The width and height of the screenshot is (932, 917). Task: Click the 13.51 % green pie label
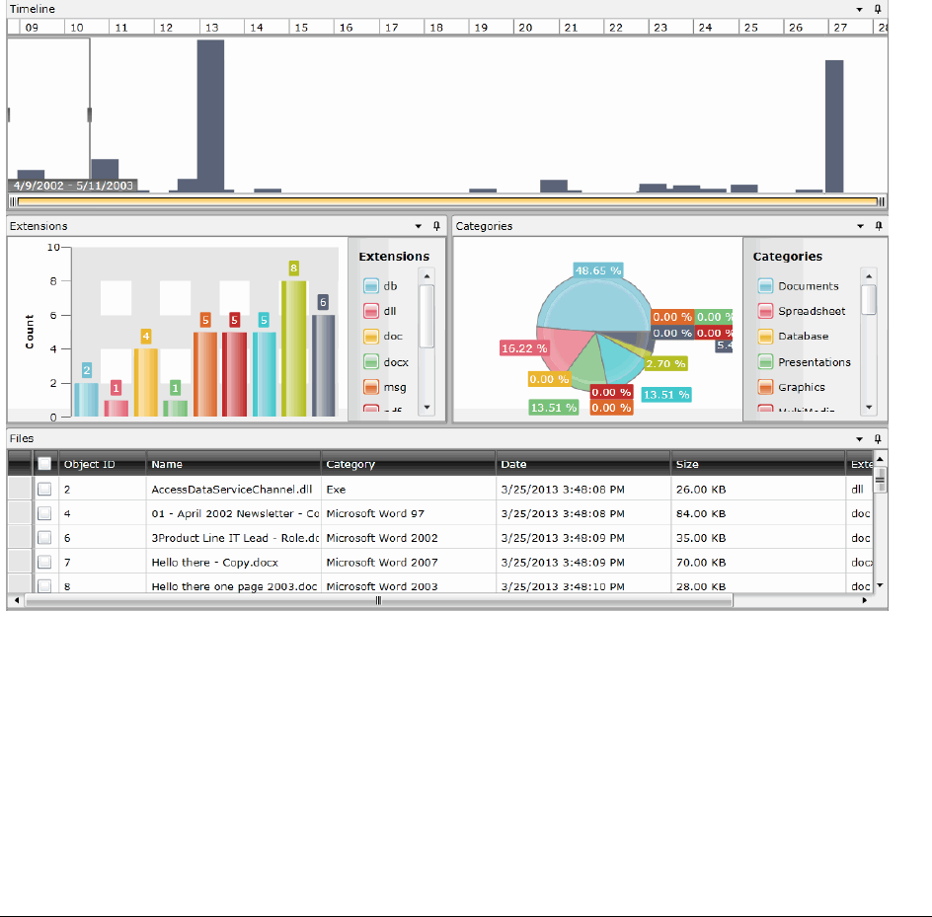tap(553, 408)
